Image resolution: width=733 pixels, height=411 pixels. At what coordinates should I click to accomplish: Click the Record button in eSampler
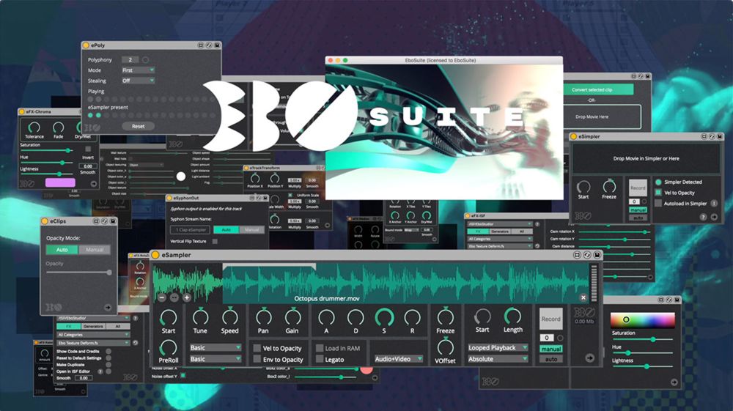(x=550, y=319)
